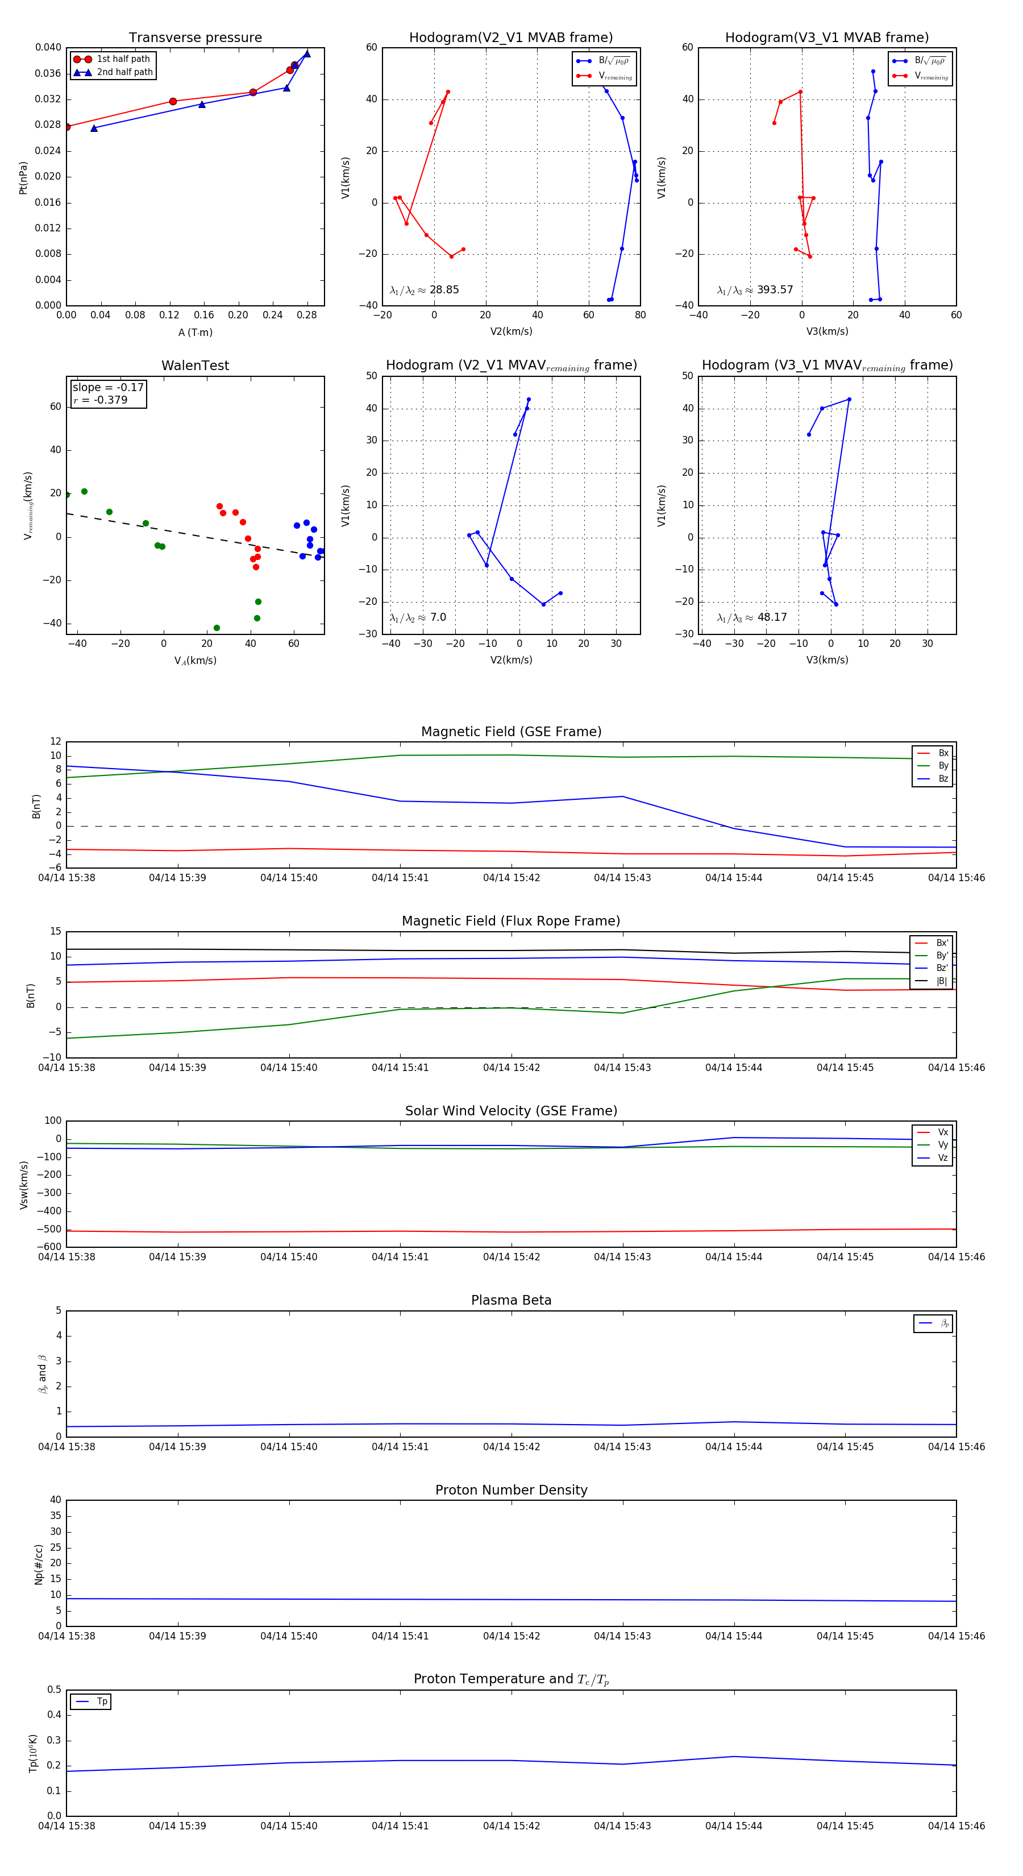Click the 'Transverse pressure' plot title

click(x=195, y=38)
